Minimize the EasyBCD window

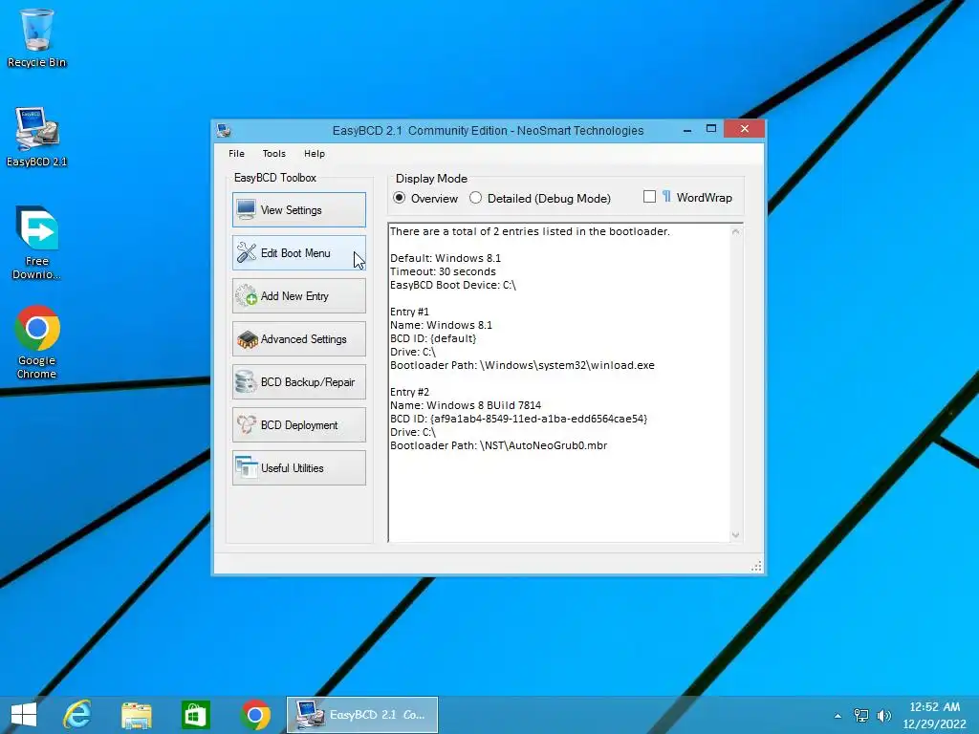point(686,129)
